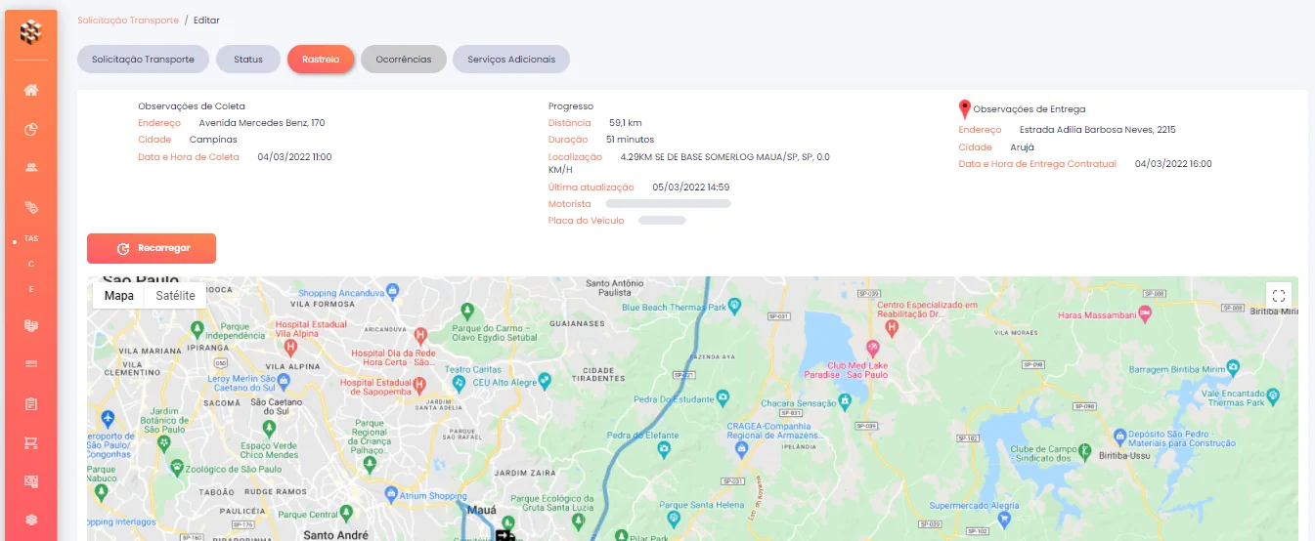Click Atrium Shopping marker on map

coord(392,495)
